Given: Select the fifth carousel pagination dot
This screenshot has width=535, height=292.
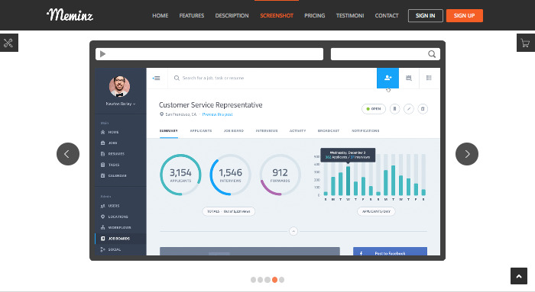Looking at the screenshot, I should 281,280.
